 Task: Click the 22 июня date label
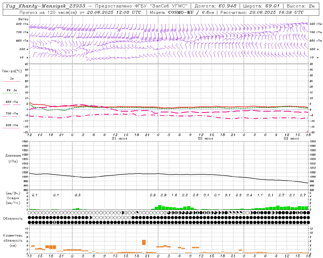(x=205, y=139)
